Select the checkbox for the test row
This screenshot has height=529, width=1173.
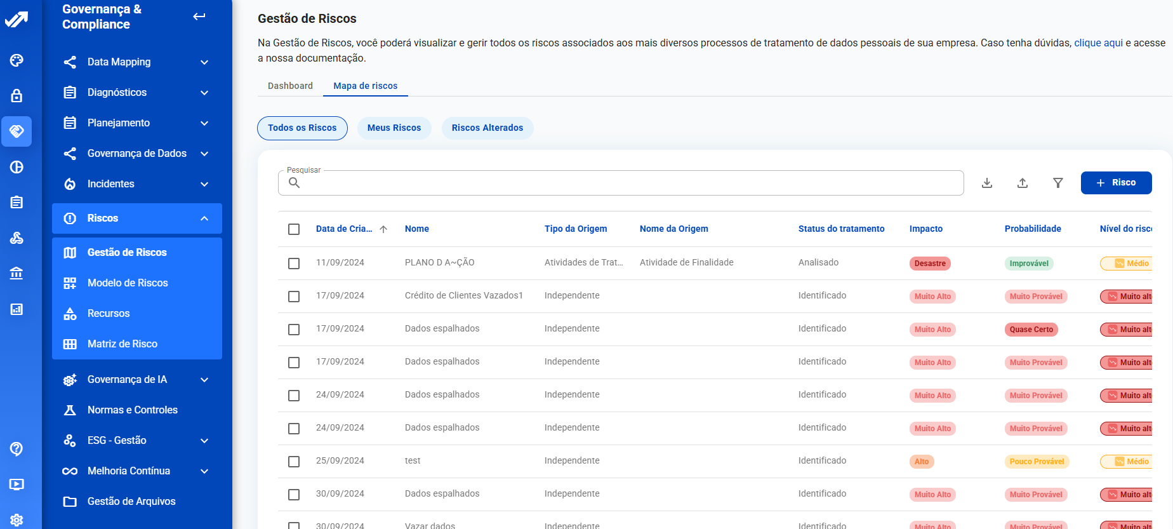tap(294, 462)
